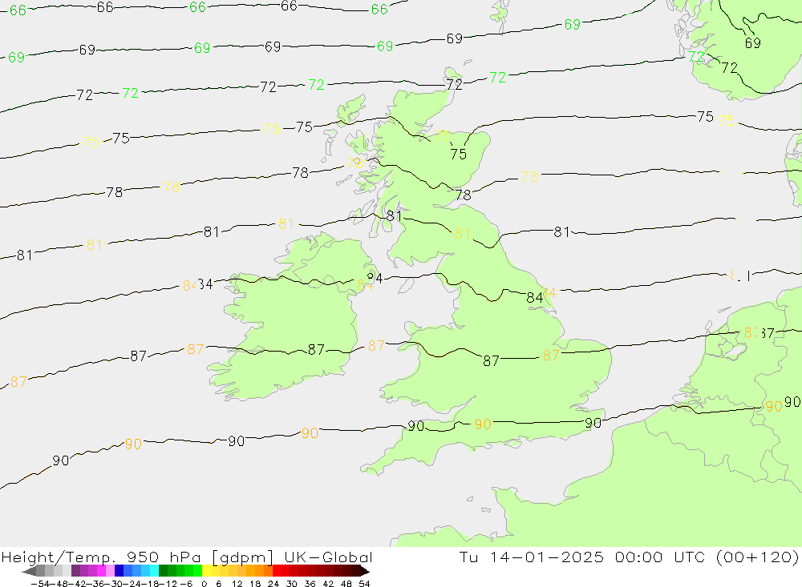The height and width of the screenshot is (587, 802).
Task: Click the bright red swatch in legend
Action: [x=277, y=571]
